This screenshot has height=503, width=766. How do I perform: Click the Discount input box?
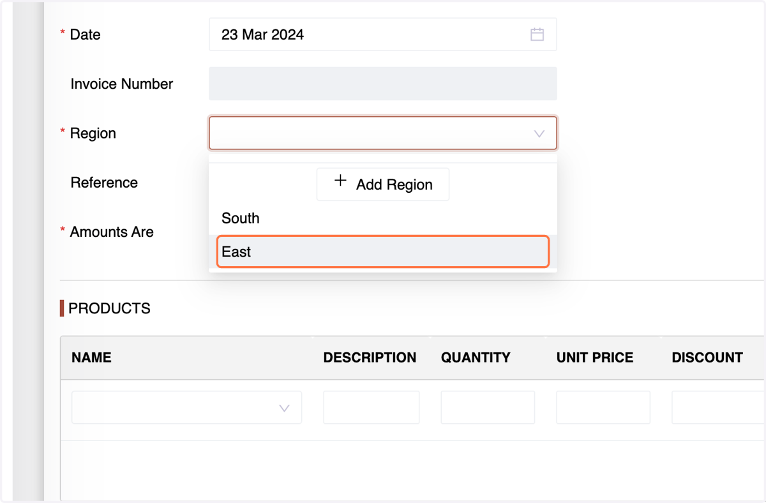click(x=718, y=408)
